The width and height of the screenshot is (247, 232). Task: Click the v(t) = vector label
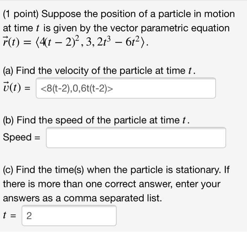click(17, 87)
